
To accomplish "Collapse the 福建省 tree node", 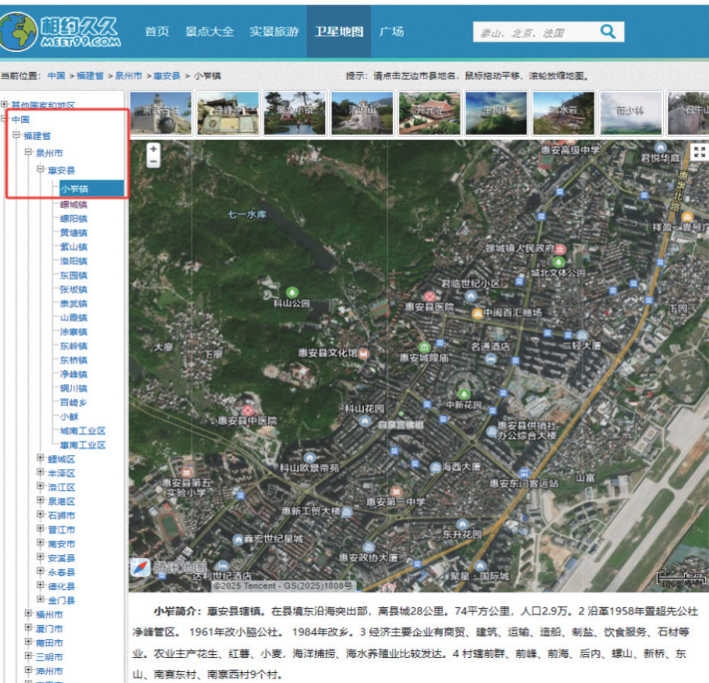I will pyautogui.click(x=16, y=135).
